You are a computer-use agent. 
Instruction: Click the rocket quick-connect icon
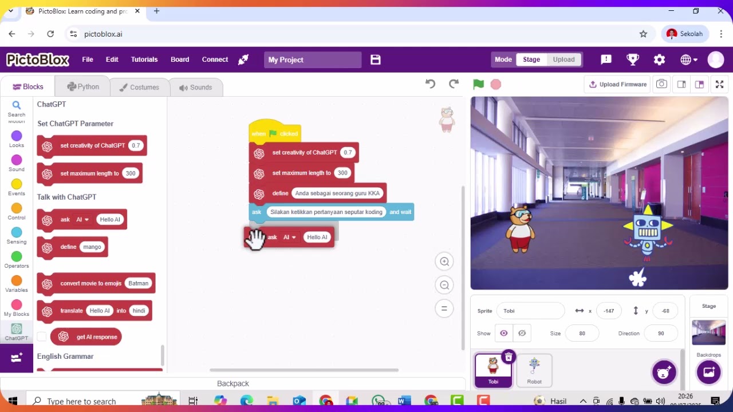click(x=243, y=60)
